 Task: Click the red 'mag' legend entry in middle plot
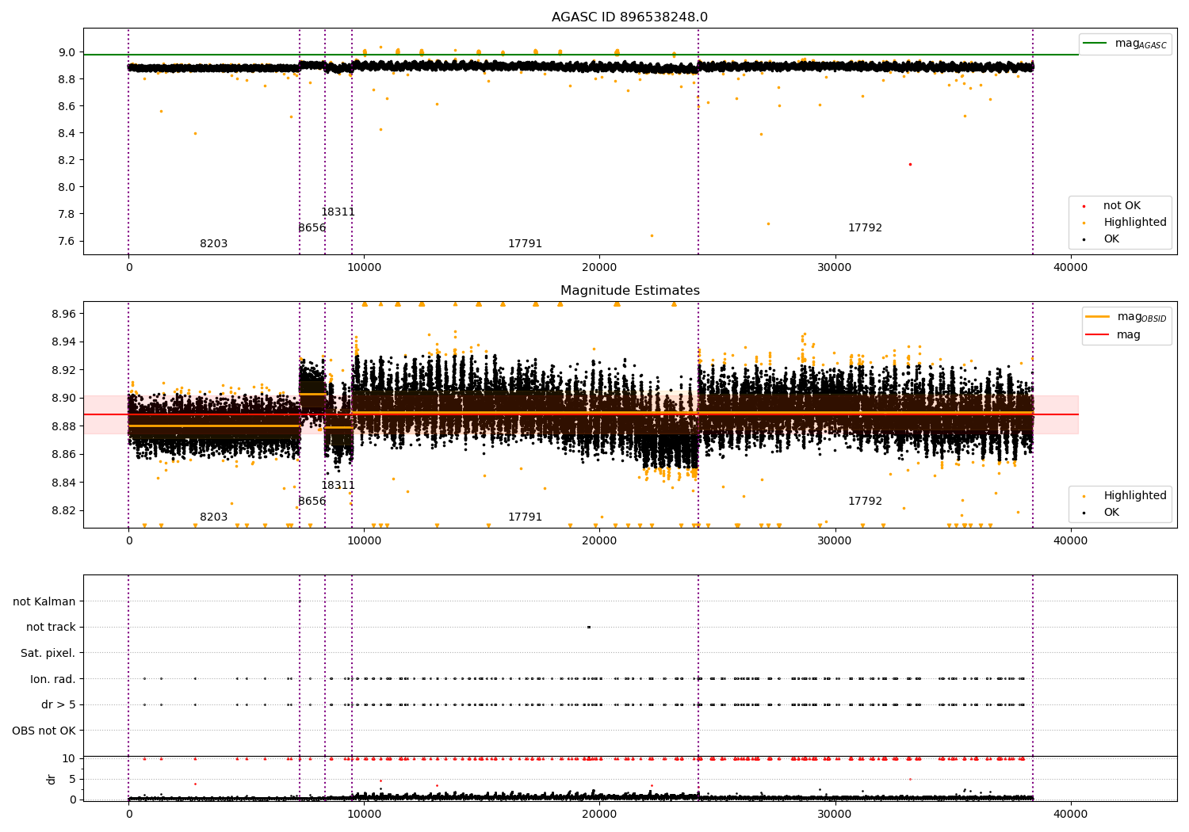[x=1114, y=334]
